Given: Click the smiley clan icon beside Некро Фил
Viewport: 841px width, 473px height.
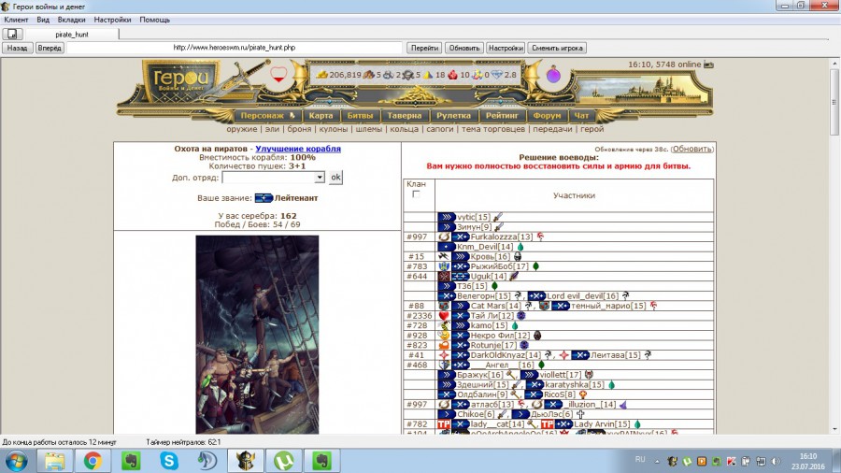Looking at the screenshot, I should click(x=444, y=336).
